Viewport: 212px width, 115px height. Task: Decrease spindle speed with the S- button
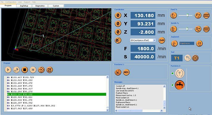[x=173, y=29]
